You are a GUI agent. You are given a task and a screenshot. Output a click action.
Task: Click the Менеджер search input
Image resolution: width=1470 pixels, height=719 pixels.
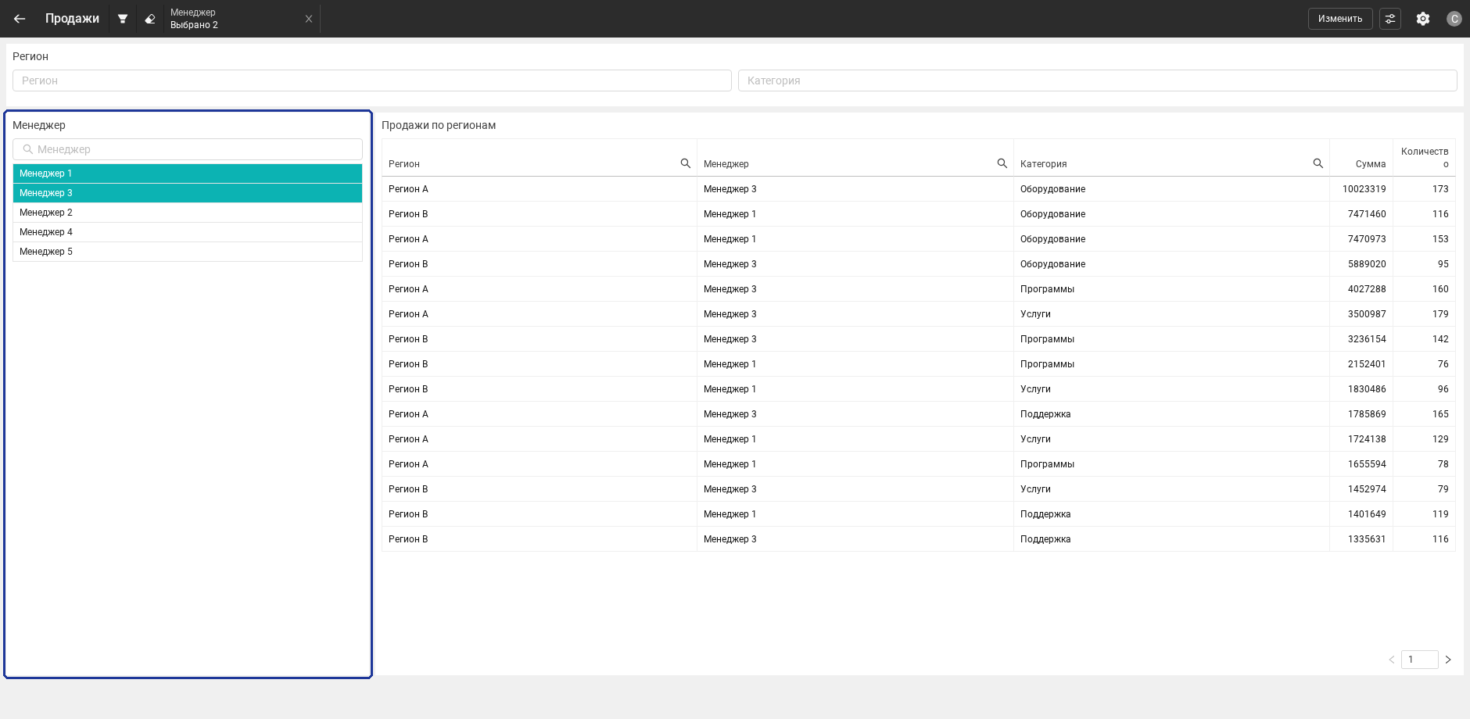188,149
